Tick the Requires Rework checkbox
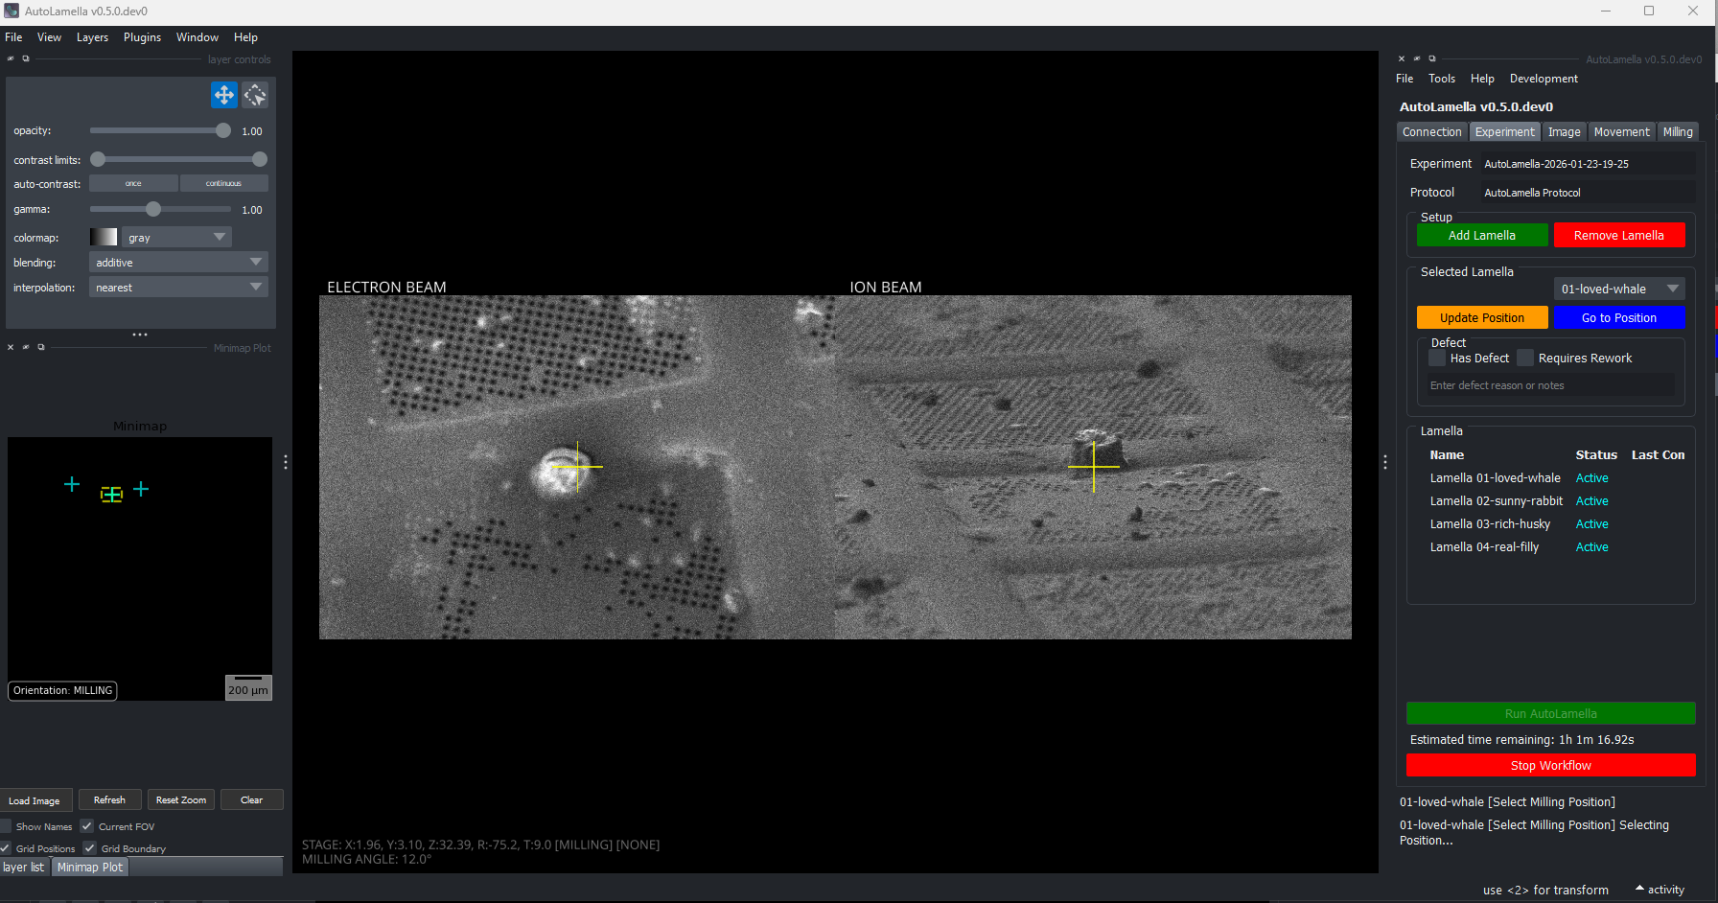Screen dimensions: 1718x903 coord(1525,359)
